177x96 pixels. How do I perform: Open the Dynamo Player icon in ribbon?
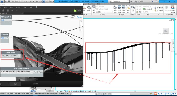[173, 9]
